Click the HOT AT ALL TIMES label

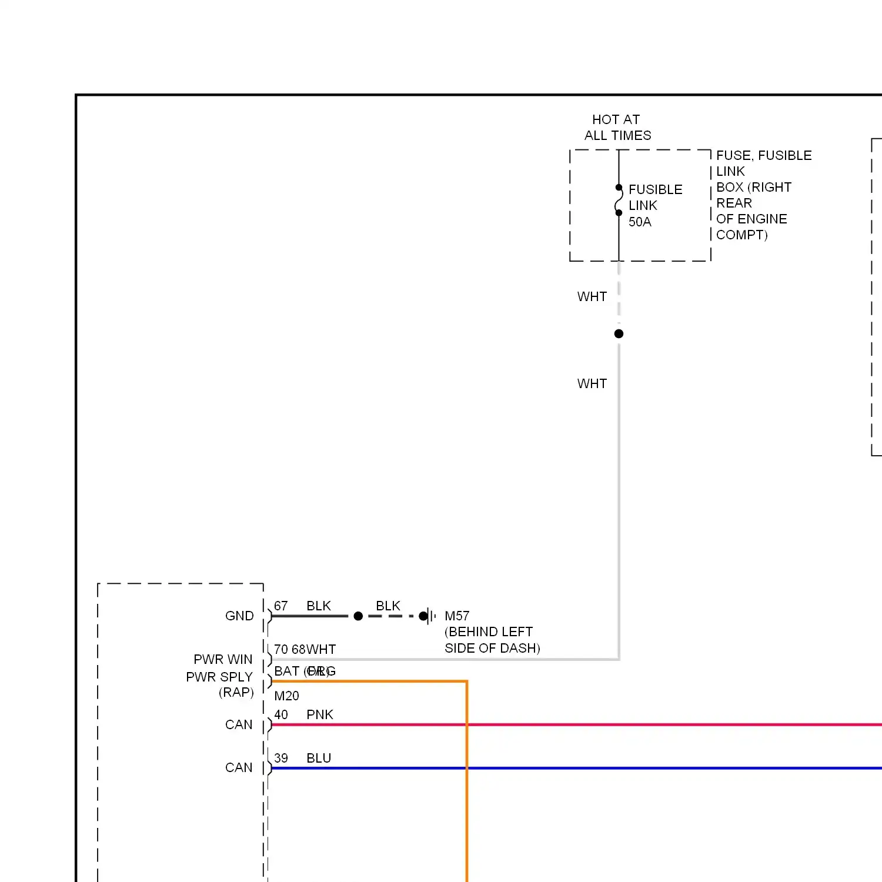click(617, 128)
